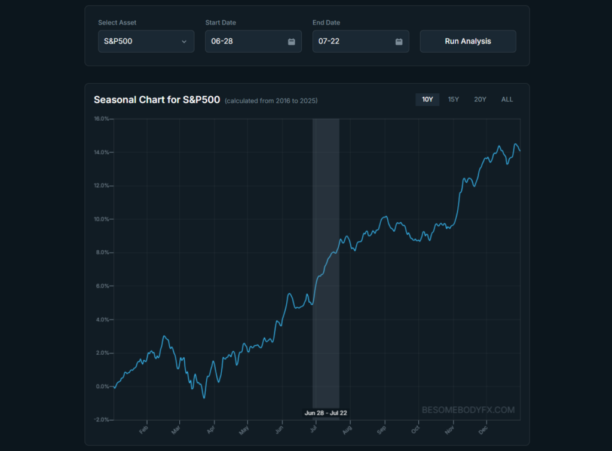612x451 pixels.
Task: Open the End Date calendar picker icon
Action: pos(399,42)
